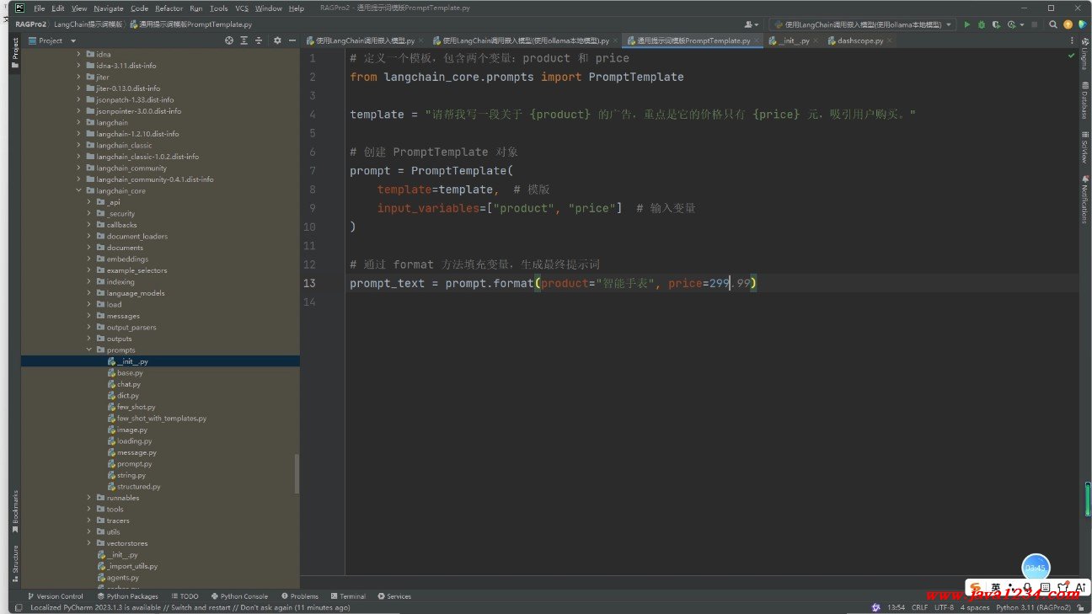Click the Project tree vertical scrollbar

(x=297, y=473)
